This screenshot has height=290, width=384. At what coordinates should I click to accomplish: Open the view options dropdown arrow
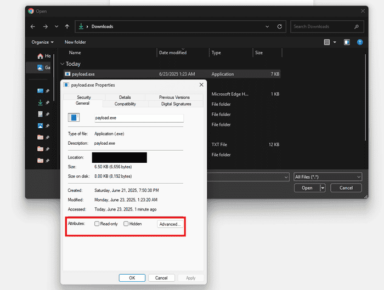click(335, 42)
